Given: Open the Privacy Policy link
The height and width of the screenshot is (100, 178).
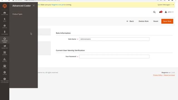Looking at the screenshot, I should [x=158, y=75].
